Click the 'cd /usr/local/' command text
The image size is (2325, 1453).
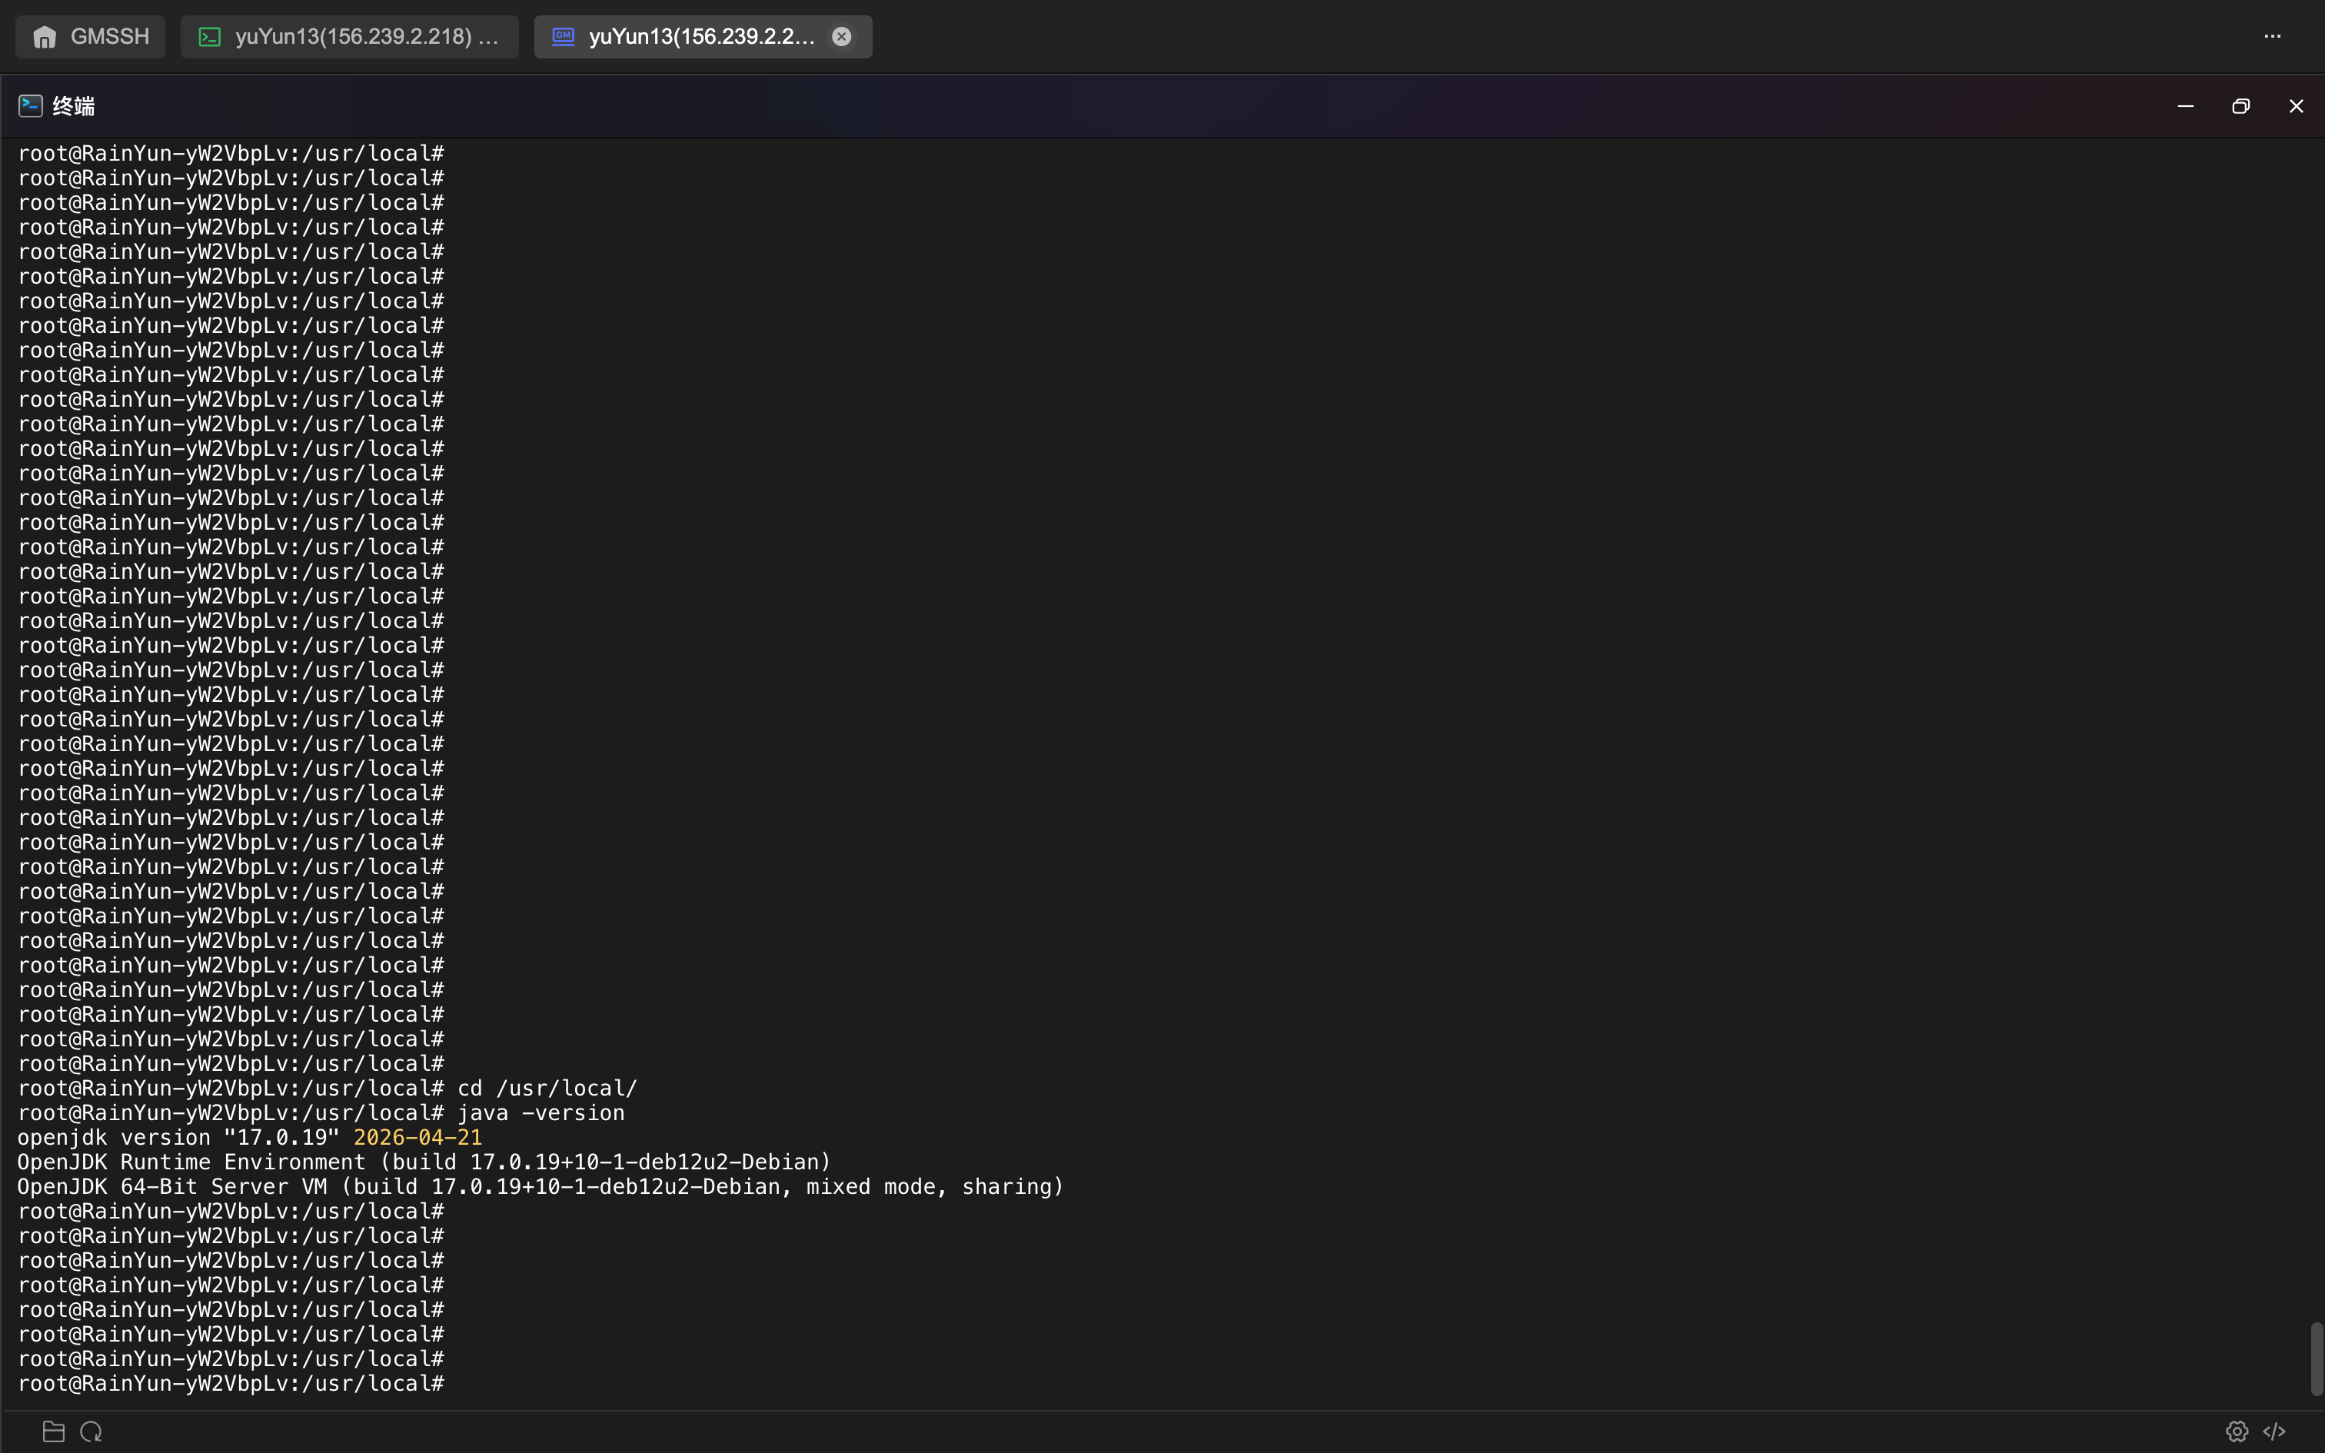click(x=547, y=1088)
